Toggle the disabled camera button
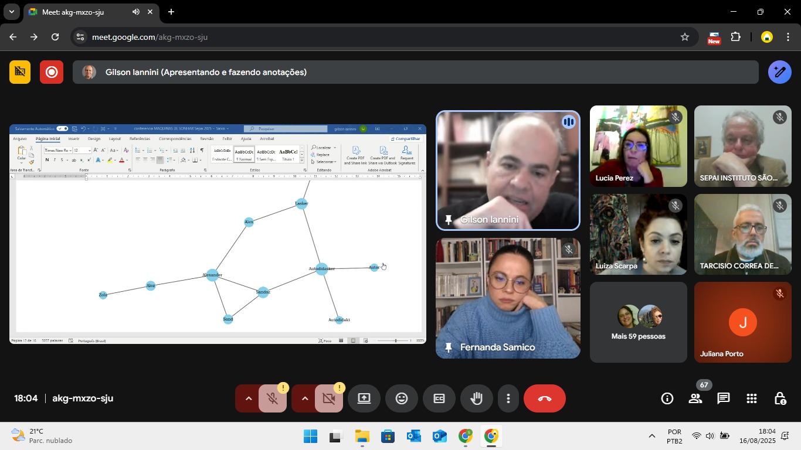 point(328,398)
